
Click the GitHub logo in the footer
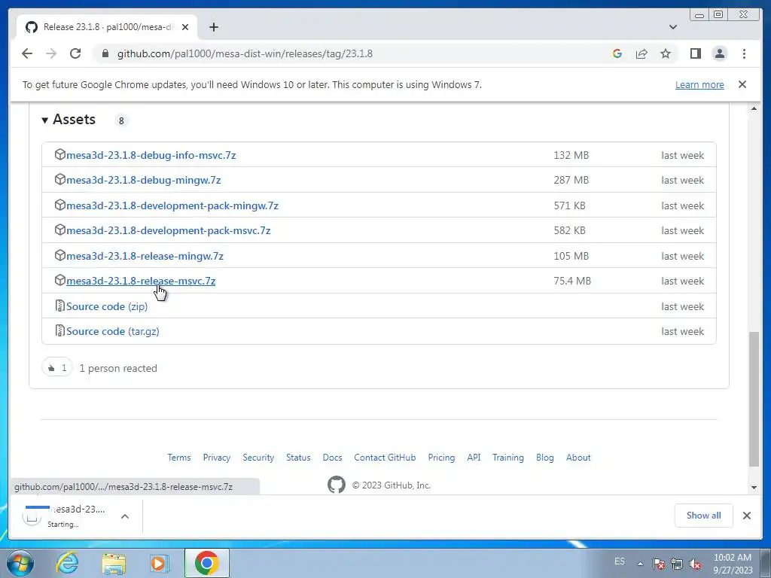point(337,485)
